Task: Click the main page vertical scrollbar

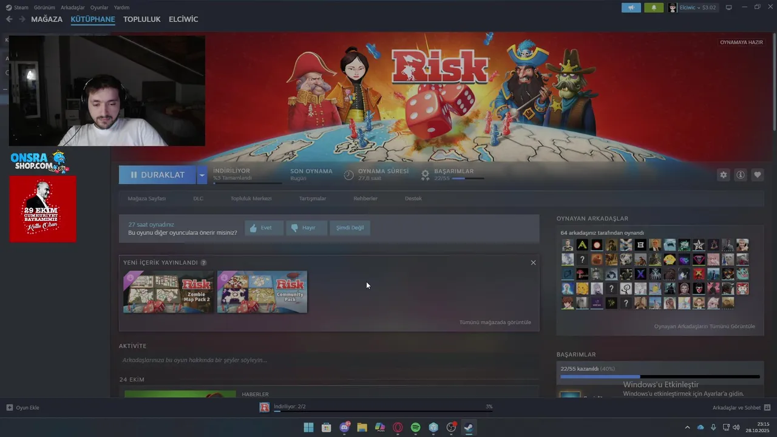Action: point(775,81)
